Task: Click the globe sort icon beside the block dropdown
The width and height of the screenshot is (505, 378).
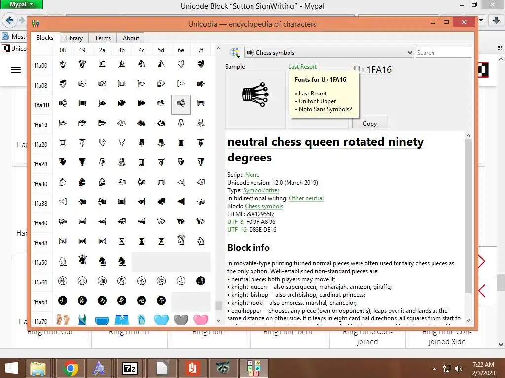Action: [x=234, y=52]
